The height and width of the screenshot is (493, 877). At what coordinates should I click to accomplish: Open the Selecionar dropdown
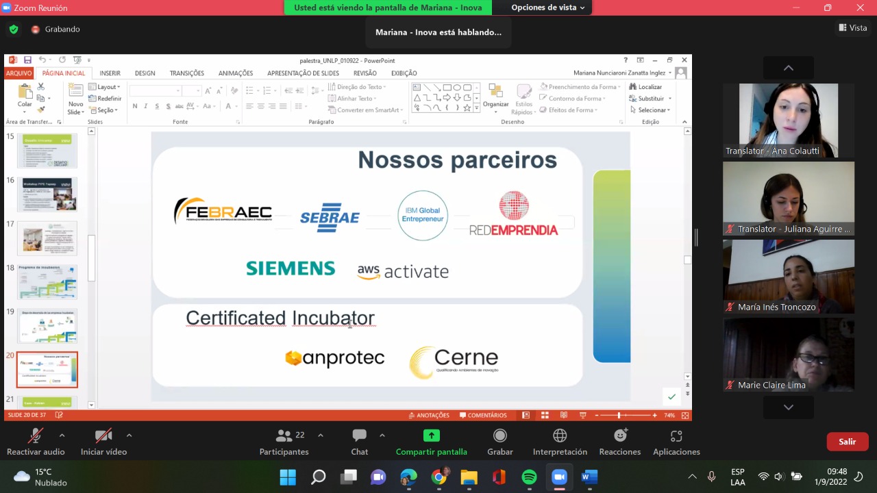pyautogui.click(x=650, y=110)
